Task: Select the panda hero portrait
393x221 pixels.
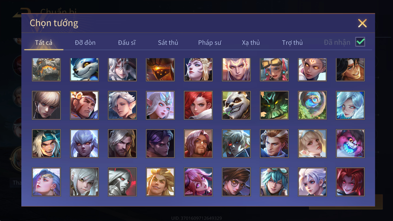Action: (236, 105)
